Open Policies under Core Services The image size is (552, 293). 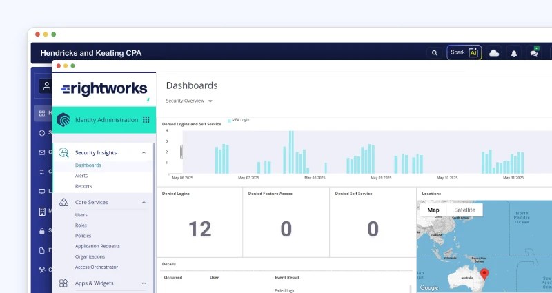[x=83, y=236]
